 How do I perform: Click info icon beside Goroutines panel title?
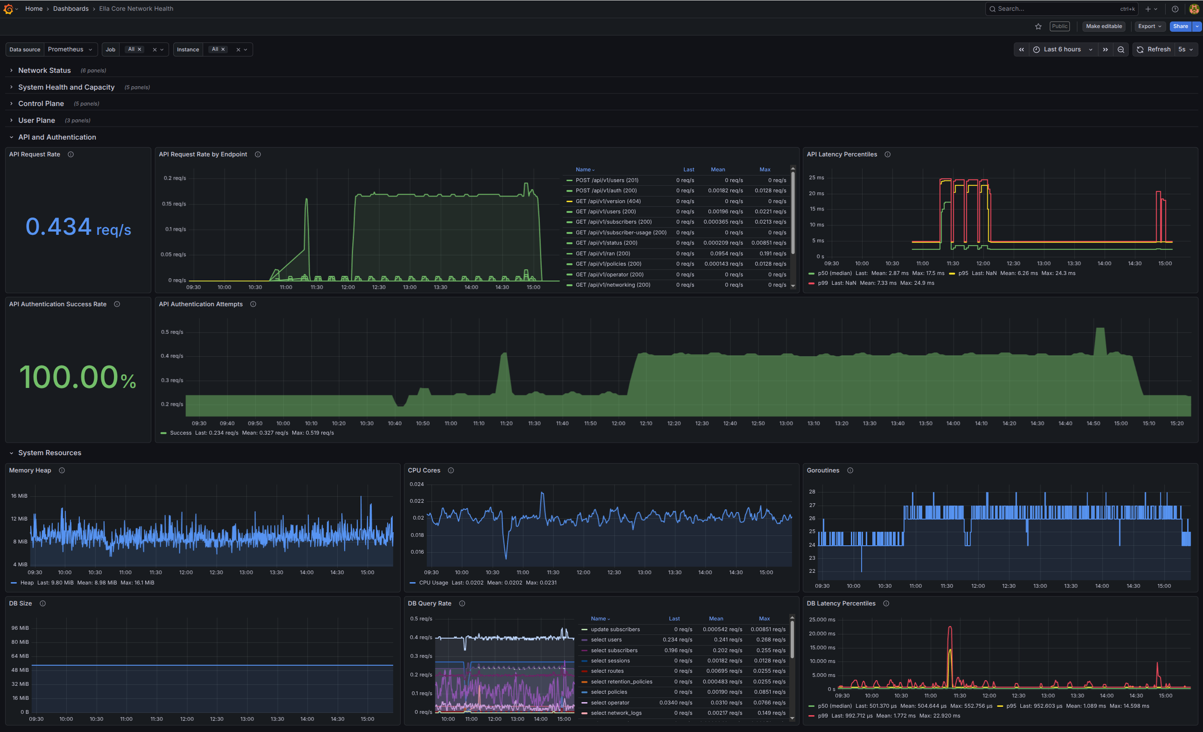tap(849, 471)
